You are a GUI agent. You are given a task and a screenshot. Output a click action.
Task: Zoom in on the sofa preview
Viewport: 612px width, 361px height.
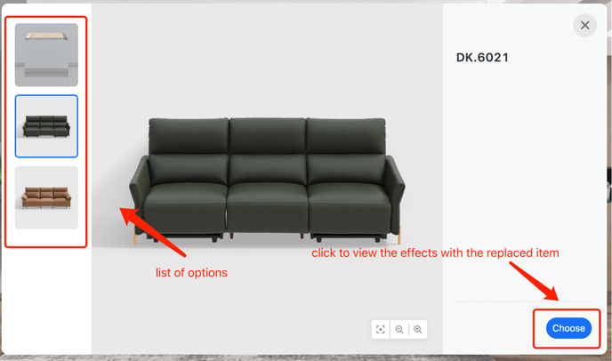click(417, 329)
